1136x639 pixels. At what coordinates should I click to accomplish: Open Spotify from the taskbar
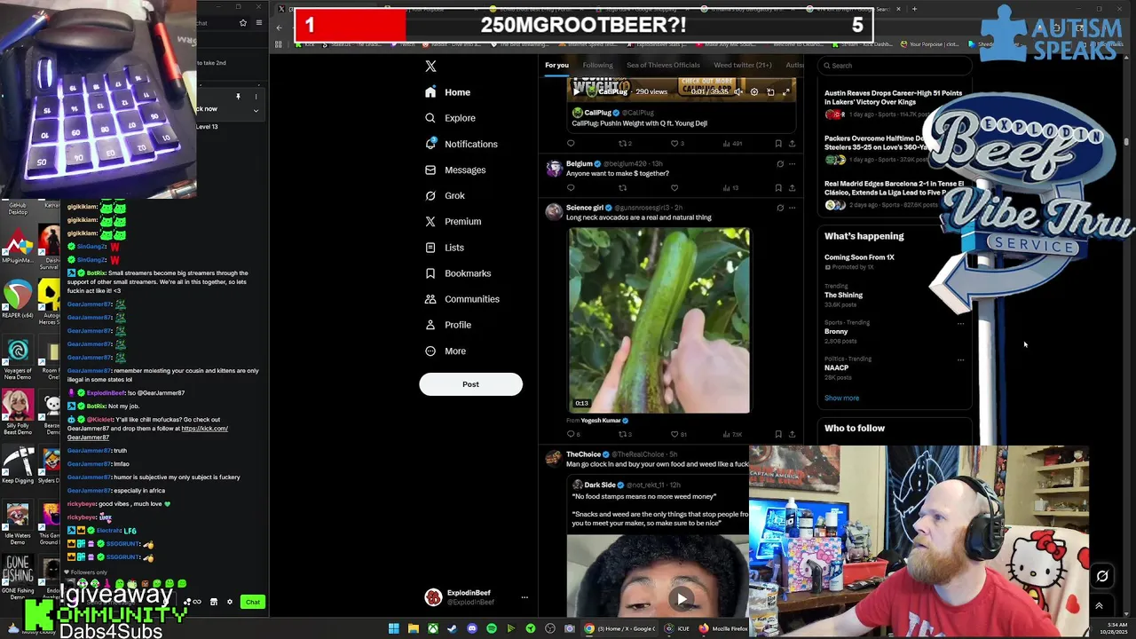(x=491, y=629)
